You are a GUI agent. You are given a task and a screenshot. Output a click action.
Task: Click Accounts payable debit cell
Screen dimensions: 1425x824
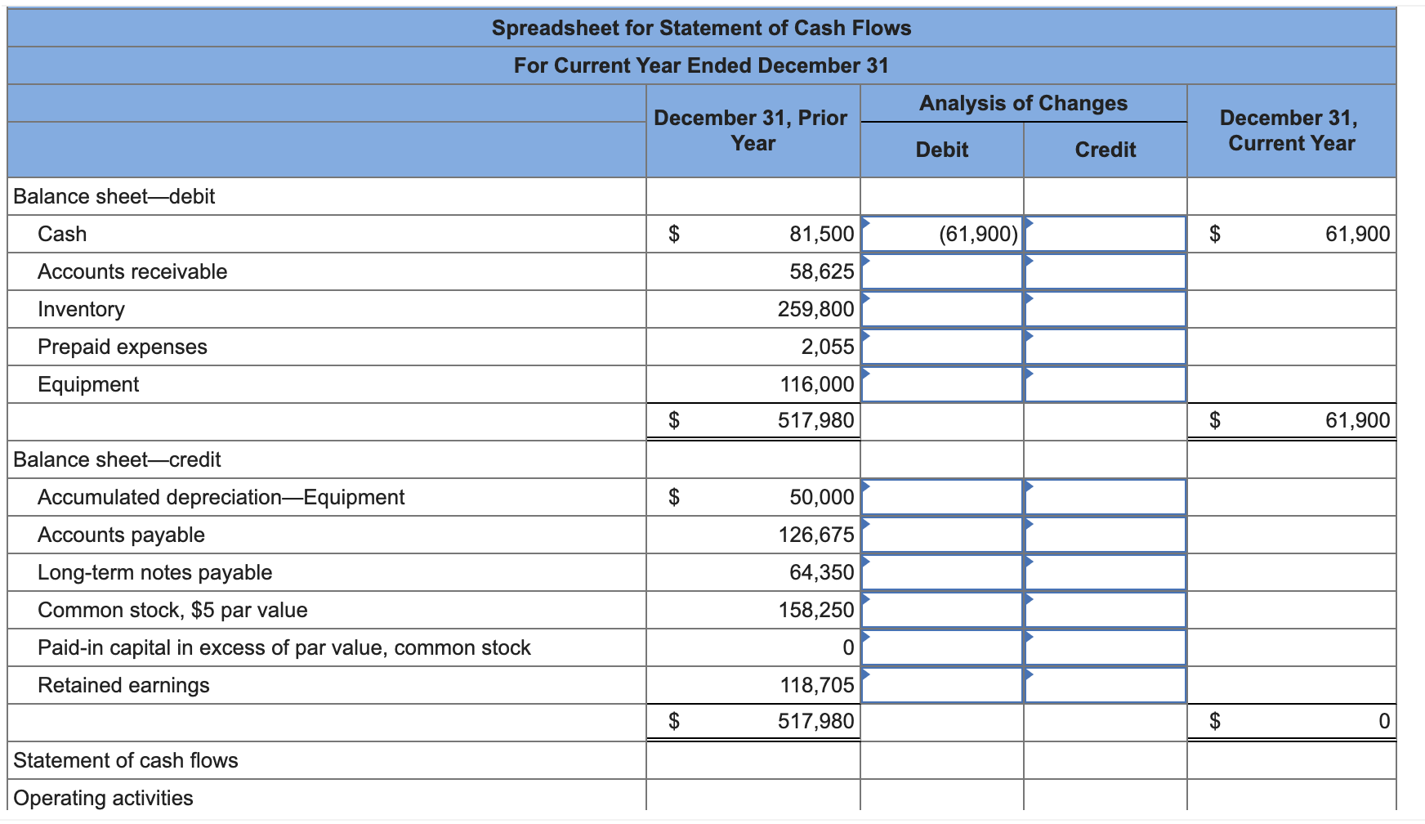coord(942,535)
